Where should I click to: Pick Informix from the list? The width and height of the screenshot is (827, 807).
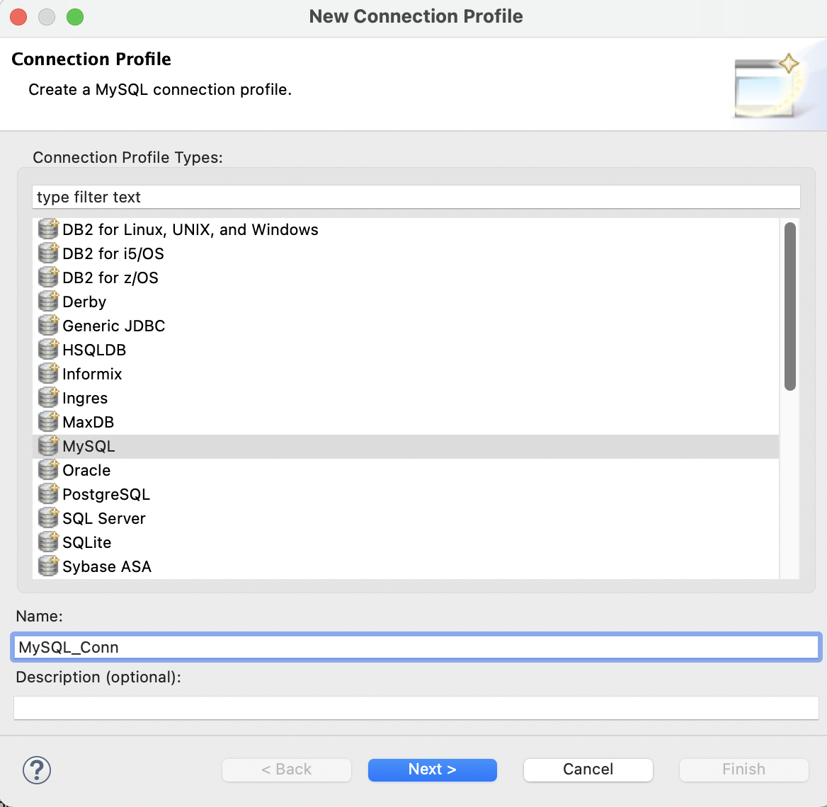pyautogui.click(x=405, y=374)
